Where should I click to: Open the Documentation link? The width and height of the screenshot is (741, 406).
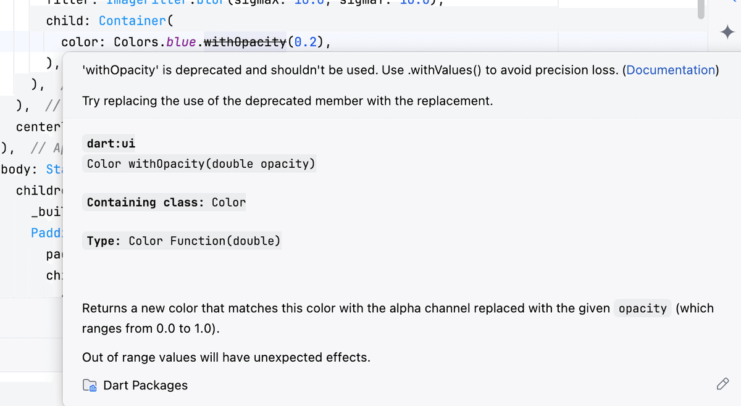(x=670, y=70)
